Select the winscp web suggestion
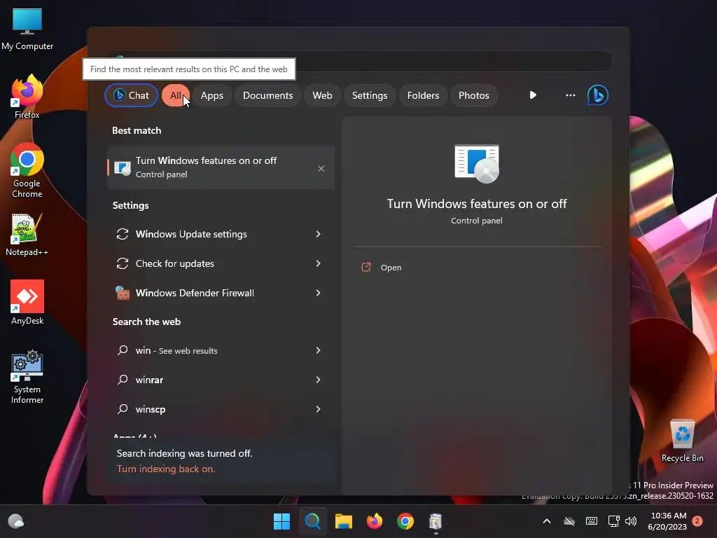This screenshot has width=717, height=538. pos(221,409)
